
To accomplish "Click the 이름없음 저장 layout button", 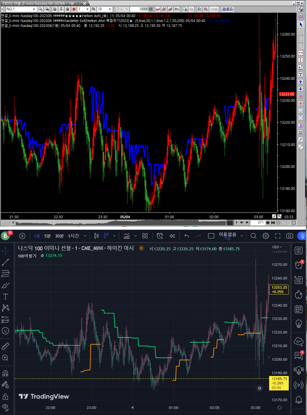I will point(228,236).
